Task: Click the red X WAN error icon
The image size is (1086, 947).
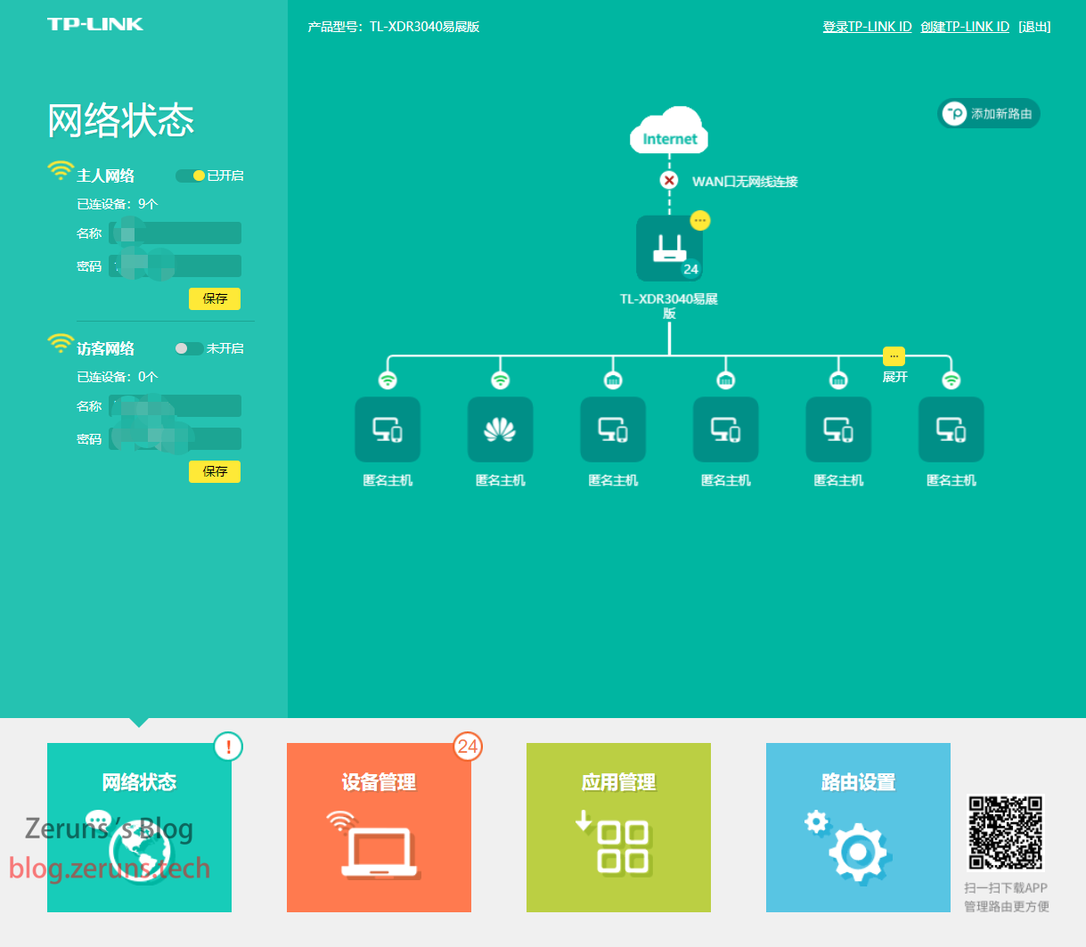Action: tap(669, 180)
